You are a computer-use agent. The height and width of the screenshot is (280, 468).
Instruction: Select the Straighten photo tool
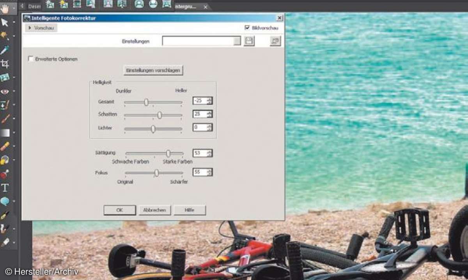click(x=5, y=77)
